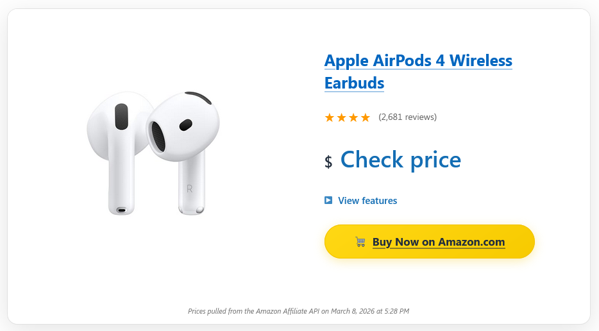Expand features using the blue arrow icon
The image size is (599, 331).
(328, 200)
